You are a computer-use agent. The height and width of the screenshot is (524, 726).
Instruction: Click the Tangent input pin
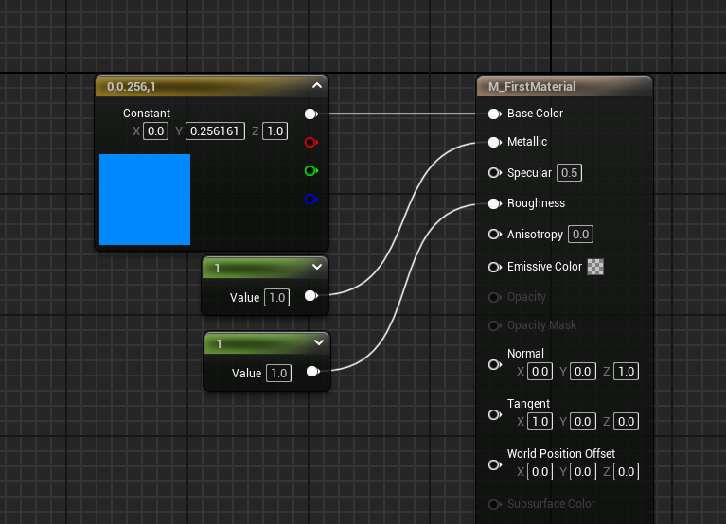(494, 415)
